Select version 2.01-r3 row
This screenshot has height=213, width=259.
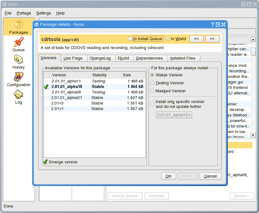click(x=94, y=103)
